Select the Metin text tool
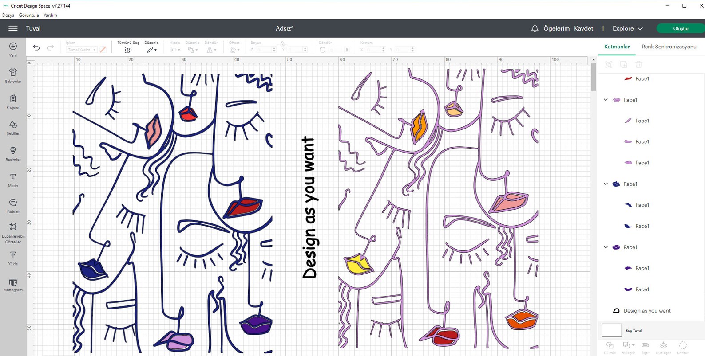705x356 pixels. tap(13, 180)
